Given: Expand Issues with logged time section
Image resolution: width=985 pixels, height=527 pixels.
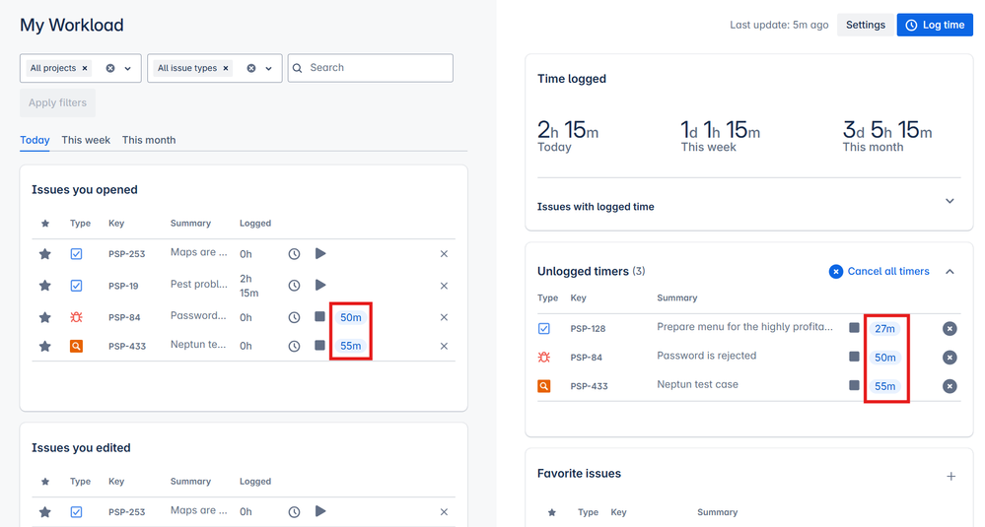Looking at the screenshot, I should coord(950,201).
